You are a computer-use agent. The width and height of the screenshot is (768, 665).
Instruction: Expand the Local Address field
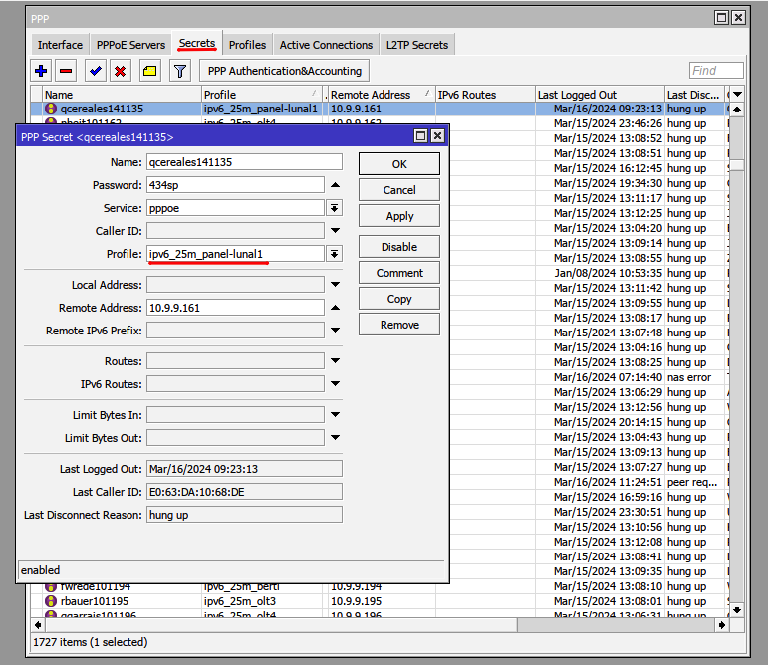[335, 285]
